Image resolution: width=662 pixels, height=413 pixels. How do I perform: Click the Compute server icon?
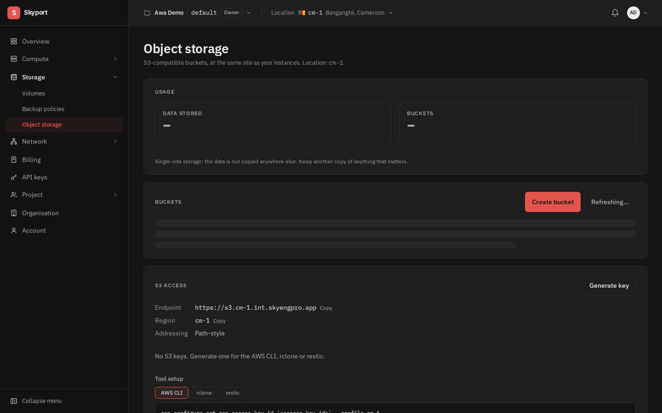(14, 59)
